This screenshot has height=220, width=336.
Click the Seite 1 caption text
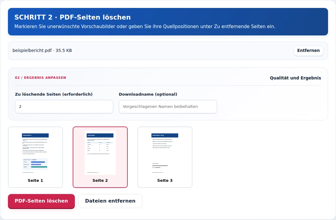pyautogui.click(x=35, y=181)
